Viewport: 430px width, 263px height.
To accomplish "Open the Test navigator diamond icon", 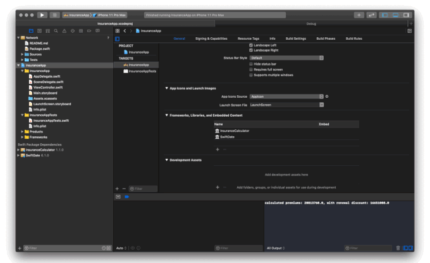I will (x=73, y=31).
